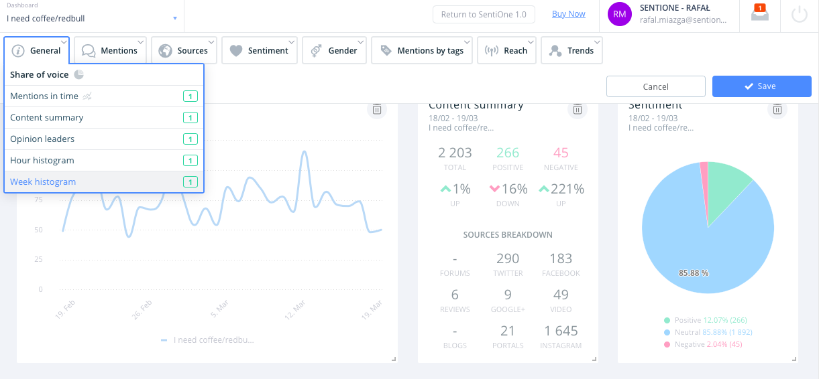Image resolution: width=819 pixels, height=379 pixels.
Task: Toggle the 'I need coffee/redbu...' line chart legend
Action: (x=207, y=340)
